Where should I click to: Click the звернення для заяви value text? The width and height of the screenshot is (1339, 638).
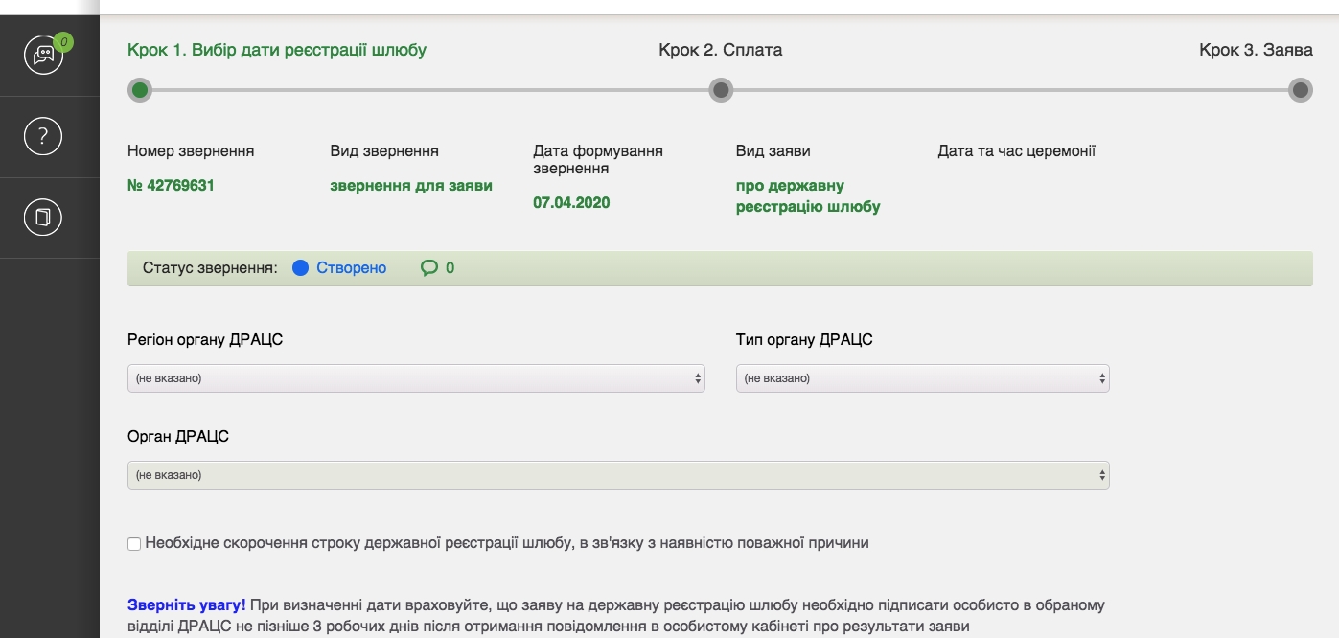coord(411,186)
